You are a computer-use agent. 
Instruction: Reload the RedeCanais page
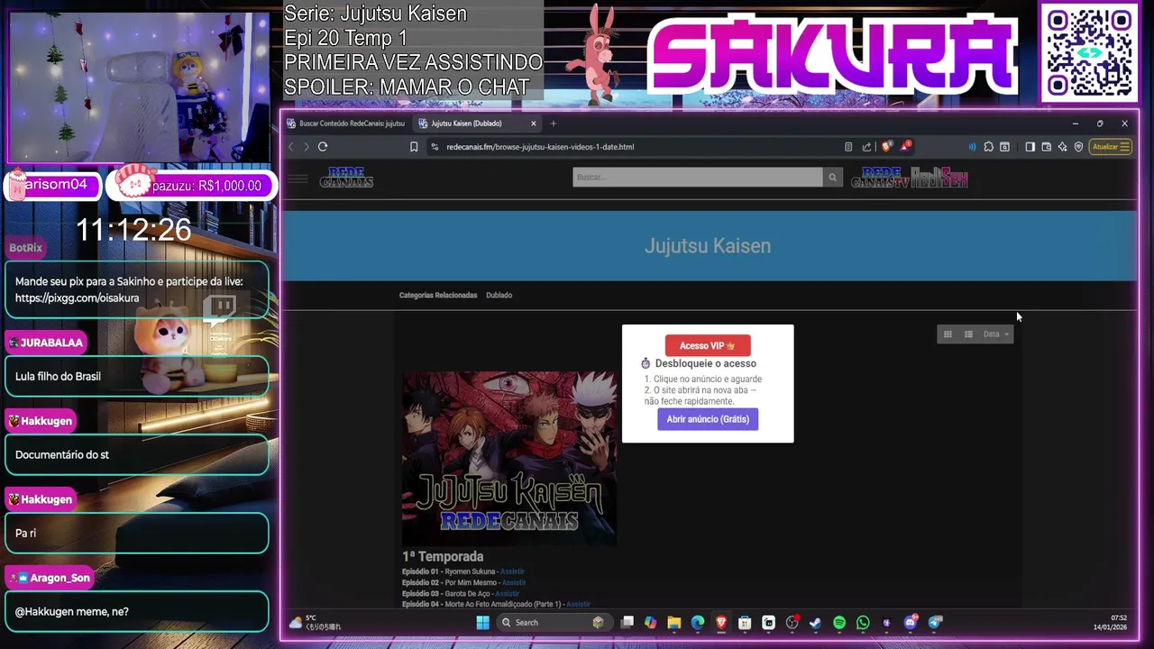(x=323, y=147)
